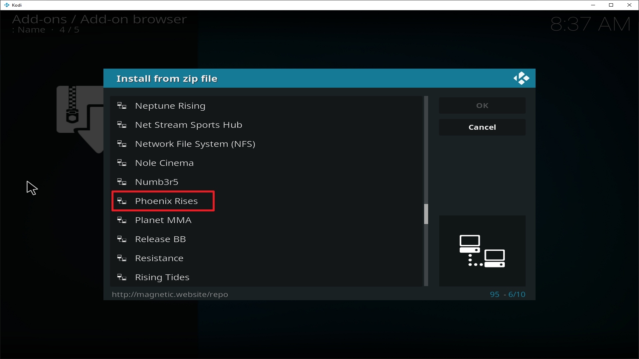The height and width of the screenshot is (359, 639).
Task: Close the Kodi window
Action: 629,5
